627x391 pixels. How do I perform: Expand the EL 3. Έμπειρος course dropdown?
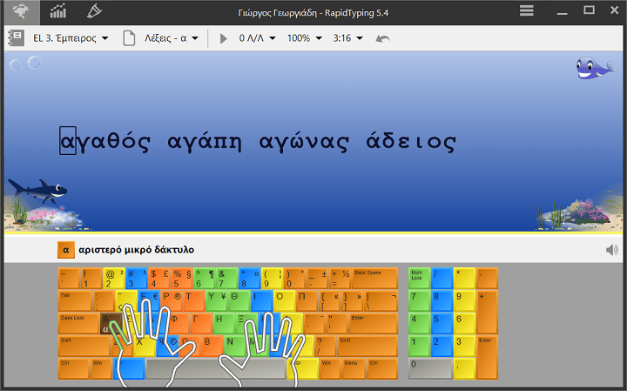click(x=70, y=38)
